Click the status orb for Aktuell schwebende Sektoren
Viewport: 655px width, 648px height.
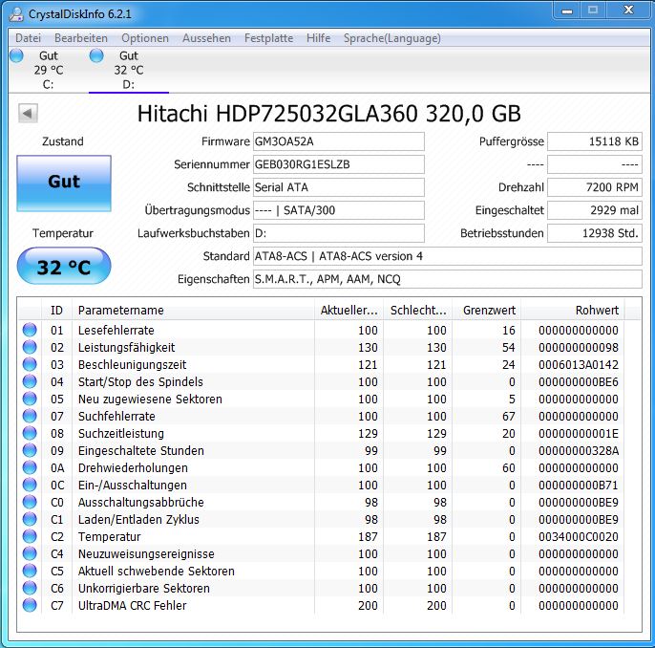coord(30,571)
